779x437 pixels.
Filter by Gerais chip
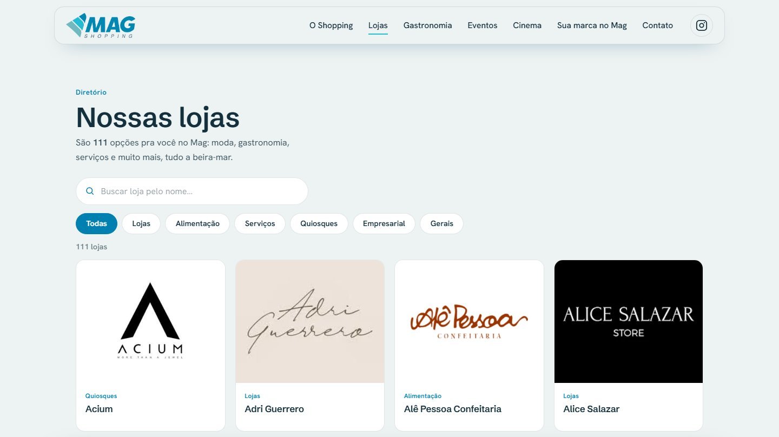pyautogui.click(x=442, y=223)
